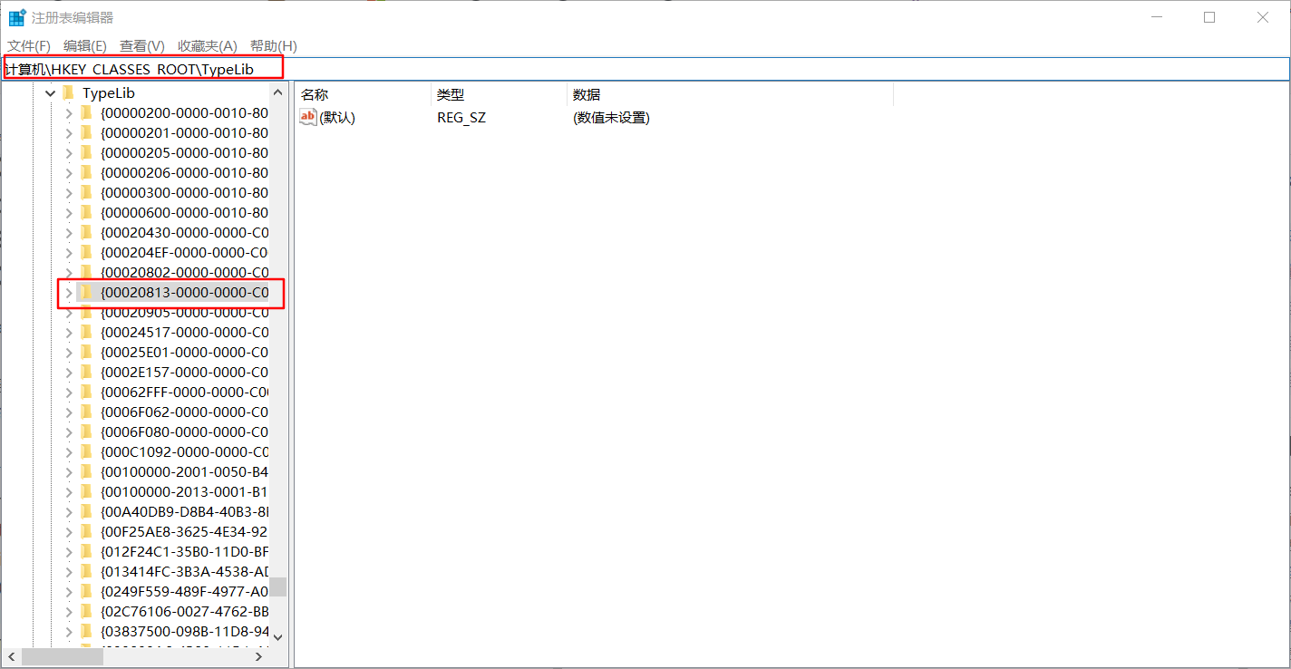
Task: Expand the {0006F080-0000-0000-C0 key
Action: click(x=69, y=431)
